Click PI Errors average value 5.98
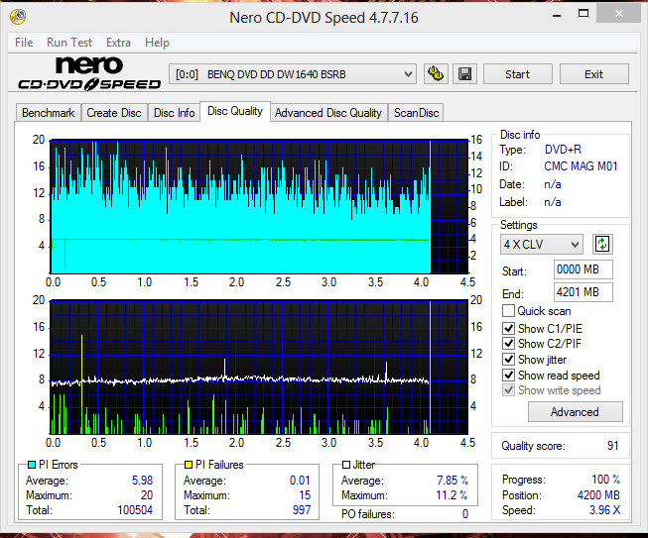The height and width of the screenshot is (538, 648). point(142,481)
